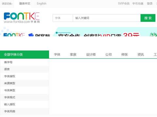Select the 来源类型 category row
Screen dimensions: 157x117
[25, 83]
